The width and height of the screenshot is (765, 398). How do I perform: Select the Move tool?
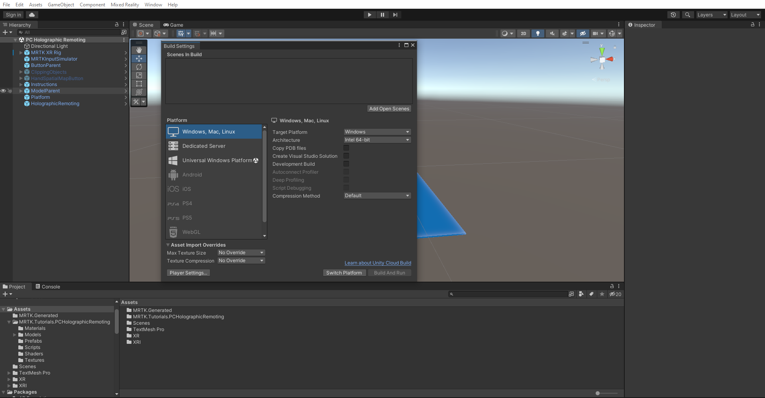[x=139, y=59]
